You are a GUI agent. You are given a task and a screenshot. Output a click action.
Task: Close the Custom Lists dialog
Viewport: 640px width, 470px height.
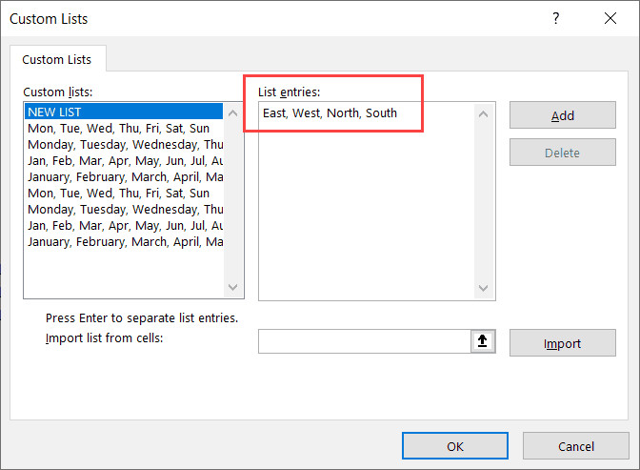[x=610, y=18]
